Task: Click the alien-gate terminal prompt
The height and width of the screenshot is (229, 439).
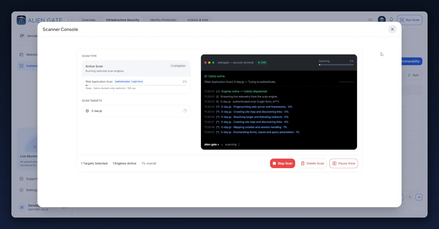Action: [211, 144]
